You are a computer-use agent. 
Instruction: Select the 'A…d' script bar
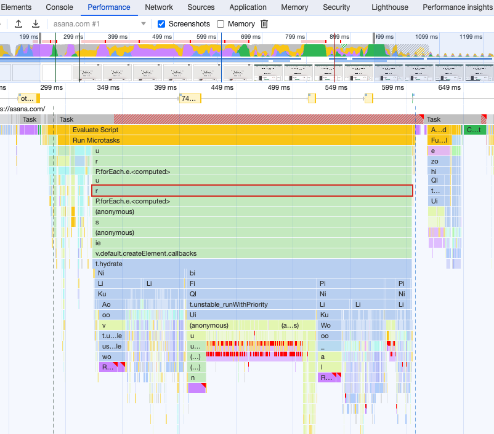point(439,130)
